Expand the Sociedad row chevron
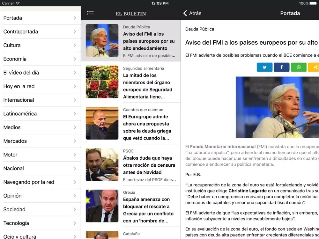 (75, 209)
